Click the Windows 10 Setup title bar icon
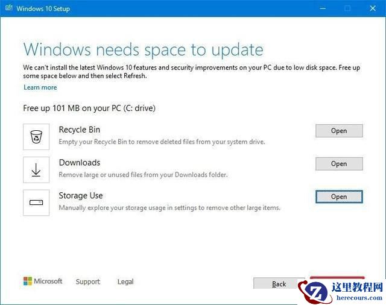This screenshot has height=305, width=386. pyautogui.click(x=9, y=8)
